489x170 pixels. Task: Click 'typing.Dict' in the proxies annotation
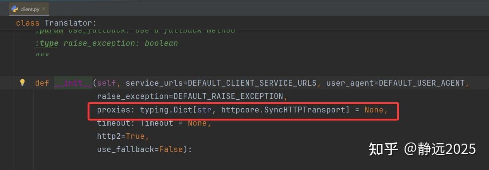coord(166,110)
